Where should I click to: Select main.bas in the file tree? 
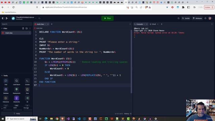(16, 33)
